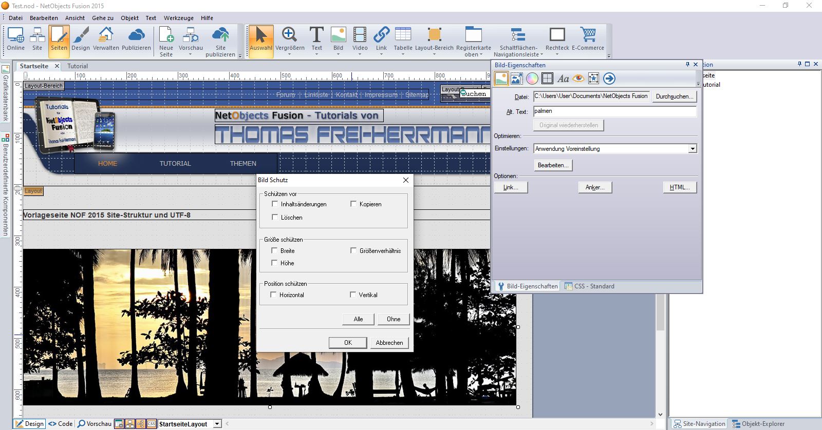Open the Einstellungen dropdown list
The height and width of the screenshot is (430, 822).
[692, 149]
